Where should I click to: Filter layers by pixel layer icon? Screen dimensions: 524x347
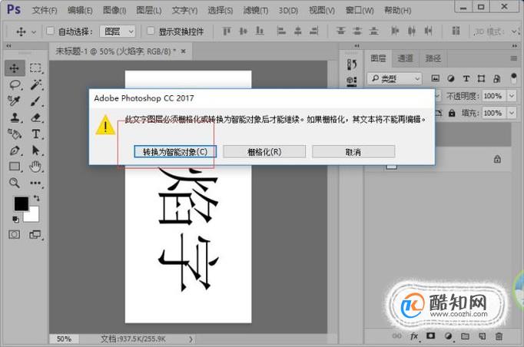click(x=435, y=78)
